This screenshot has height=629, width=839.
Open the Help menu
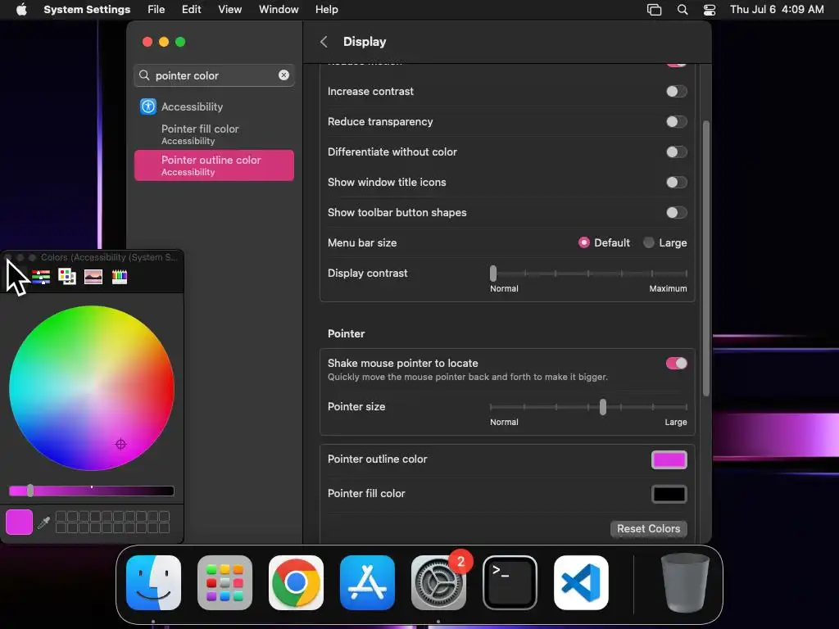(x=326, y=10)
